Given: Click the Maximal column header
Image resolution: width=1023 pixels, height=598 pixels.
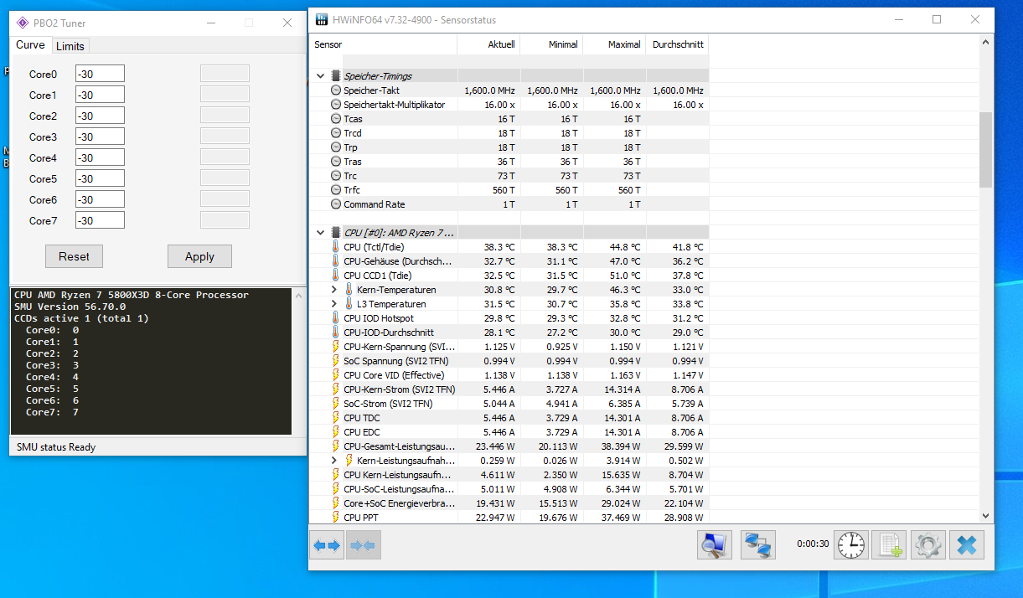Looking at the screenshot, I should coord(614,44).
